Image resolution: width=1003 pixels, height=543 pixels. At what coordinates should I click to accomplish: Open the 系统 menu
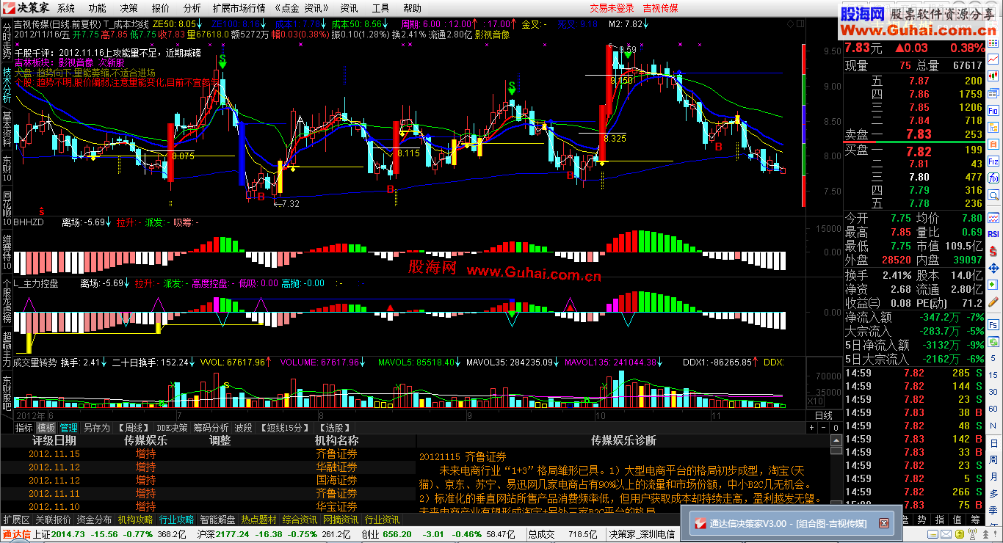pos(66,8)
